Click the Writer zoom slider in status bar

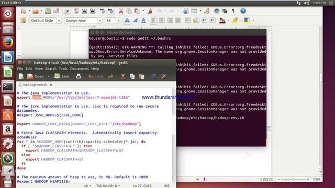tap(293, 180)
